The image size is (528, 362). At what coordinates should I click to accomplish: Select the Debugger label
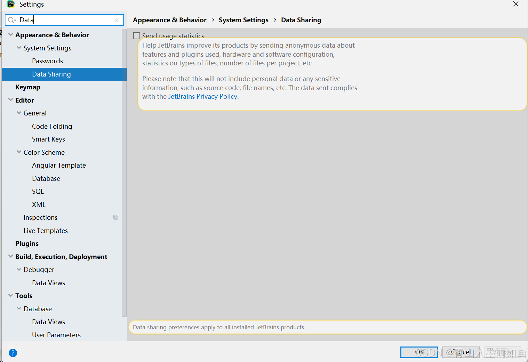(x=39, y=270)
